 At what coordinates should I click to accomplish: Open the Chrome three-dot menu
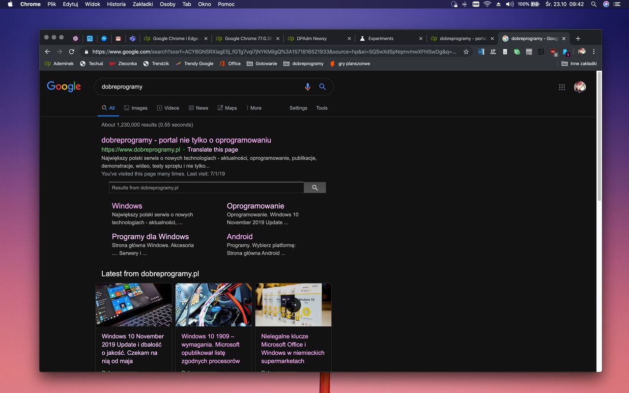[x=594, y=52]
